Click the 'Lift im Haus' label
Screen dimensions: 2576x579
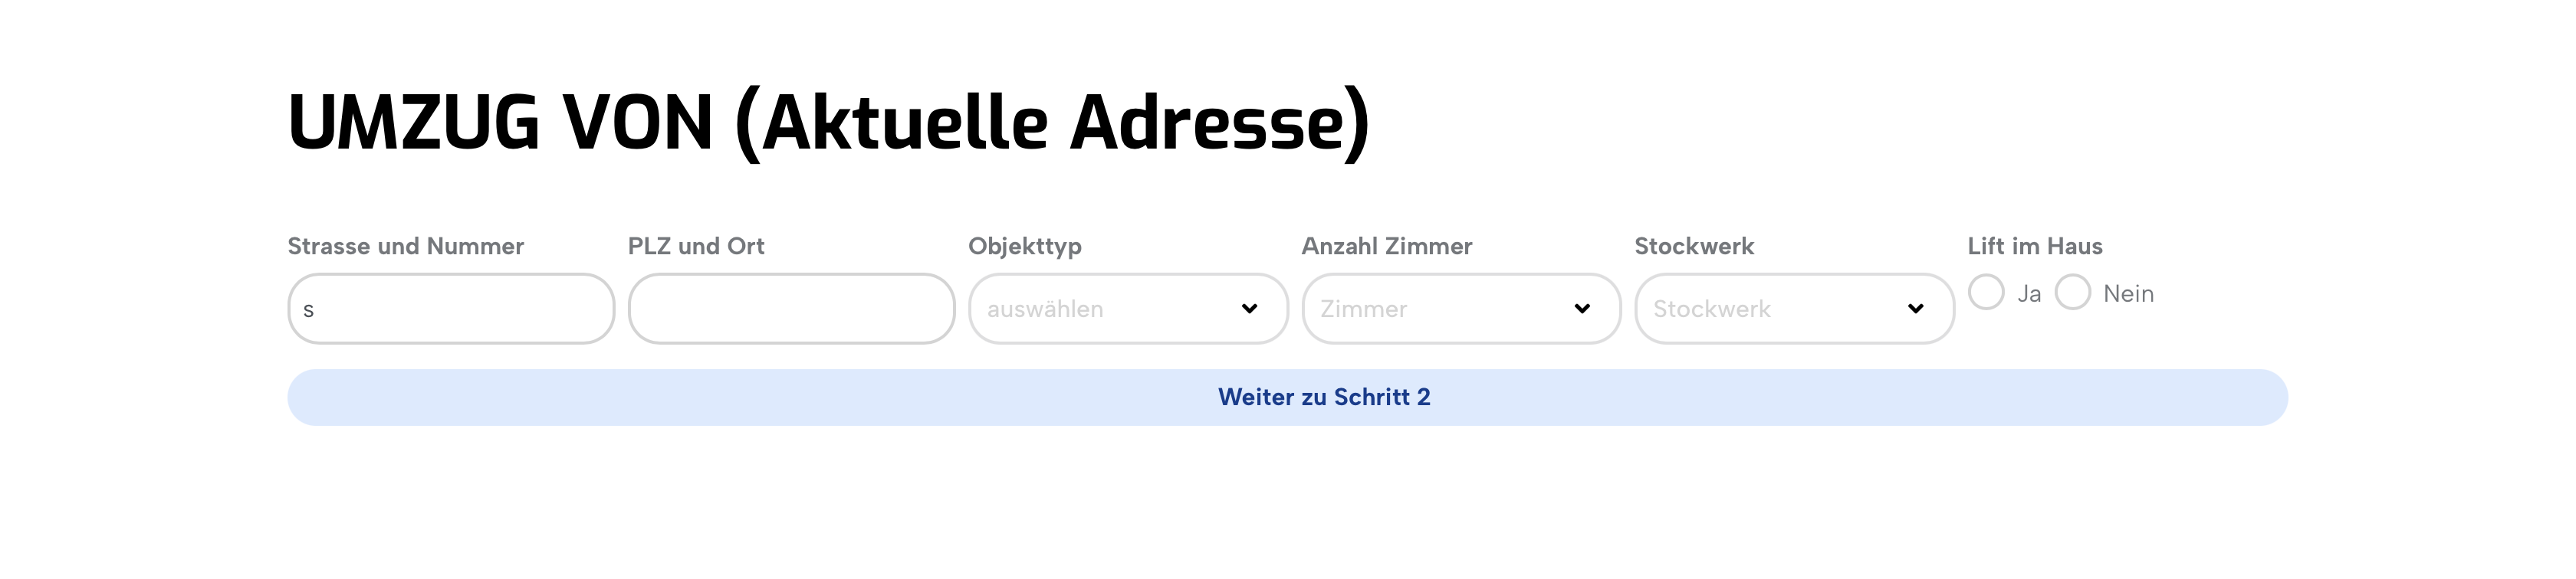coord(2035,247)
